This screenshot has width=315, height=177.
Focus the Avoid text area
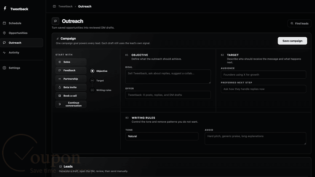pos(255,139)
